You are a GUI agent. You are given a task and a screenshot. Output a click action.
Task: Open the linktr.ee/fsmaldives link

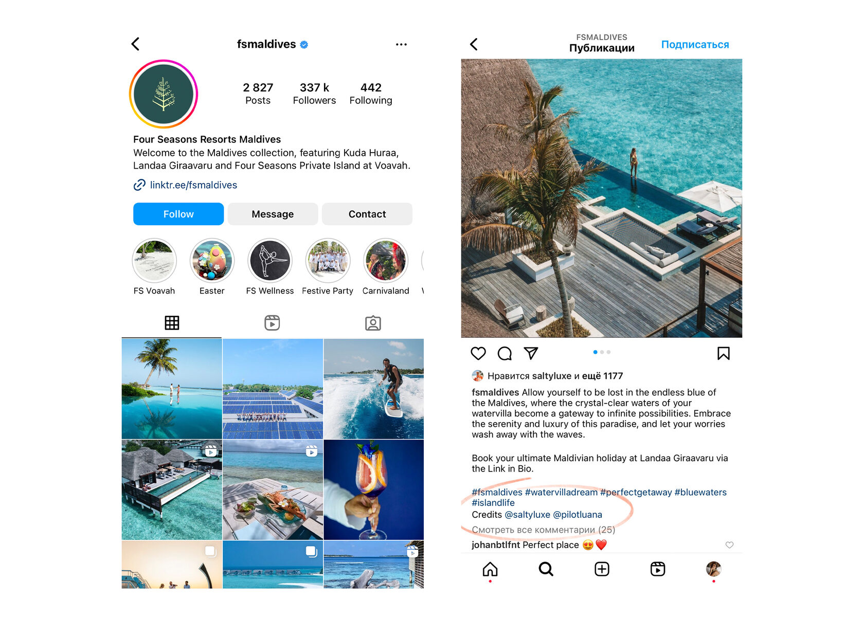pos(193,185)
